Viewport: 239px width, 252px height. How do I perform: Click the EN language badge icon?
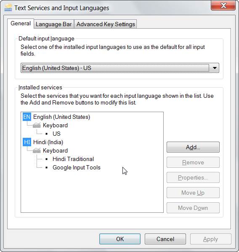[x=27, y=117]
